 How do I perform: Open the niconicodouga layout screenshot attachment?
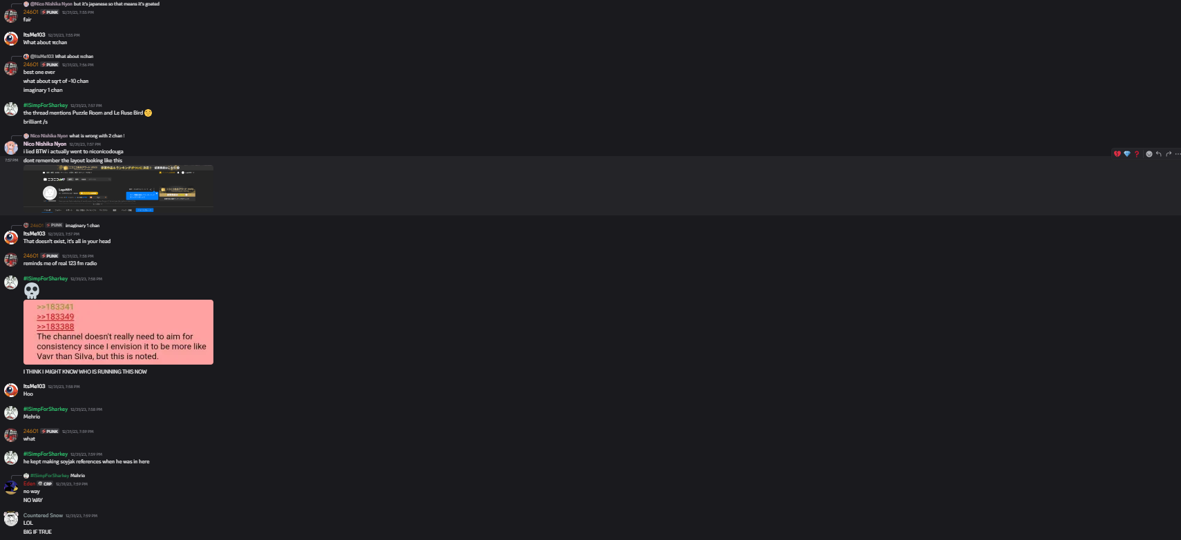coord(118,189)
